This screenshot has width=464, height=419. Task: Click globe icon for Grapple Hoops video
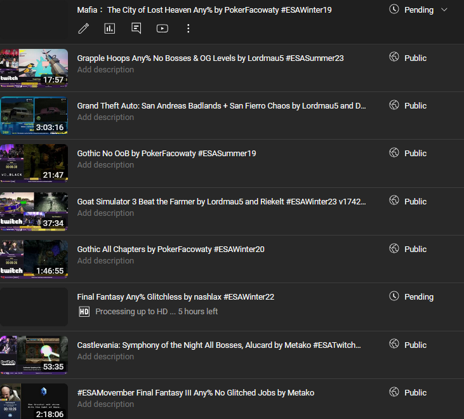click(x=394, y=57)
